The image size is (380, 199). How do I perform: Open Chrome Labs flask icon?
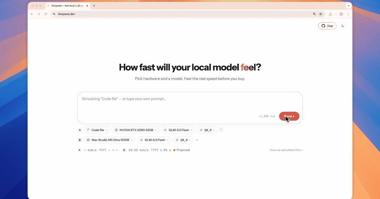330,14
